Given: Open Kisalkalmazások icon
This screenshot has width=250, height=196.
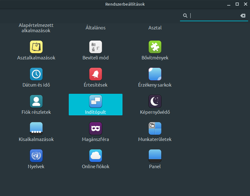Looking at the screenshot, I should 36,129.
